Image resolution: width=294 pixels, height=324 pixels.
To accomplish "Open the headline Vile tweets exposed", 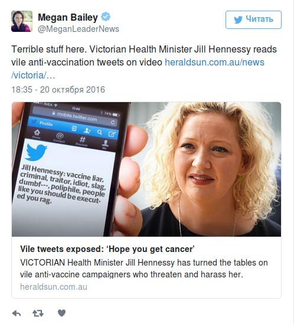I will 107,249.
